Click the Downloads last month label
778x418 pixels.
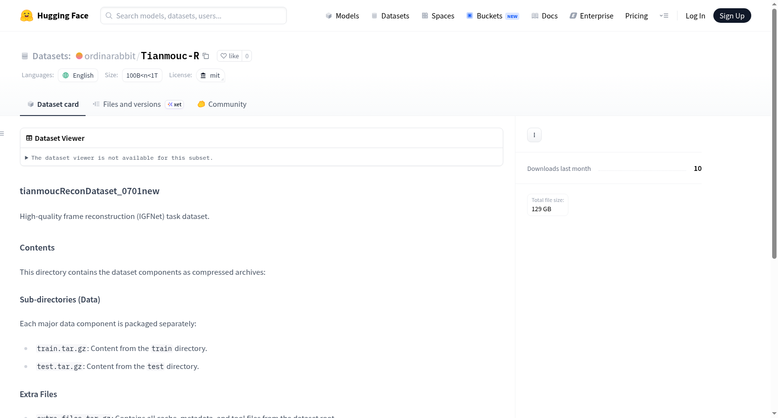(x=559, y=168)
